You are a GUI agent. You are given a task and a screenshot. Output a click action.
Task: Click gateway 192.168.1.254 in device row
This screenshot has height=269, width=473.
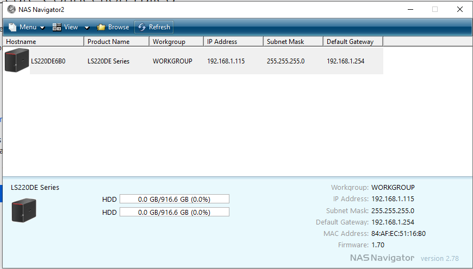click(x=345, y=61)
